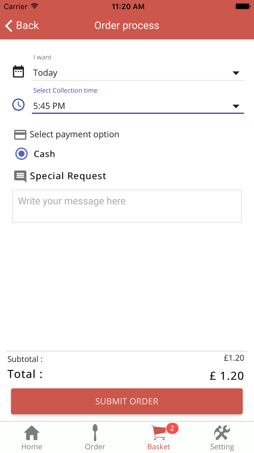254x453 pixels.
Task: Tap the basket badge showing 2
Action: [x=172, y=429]
